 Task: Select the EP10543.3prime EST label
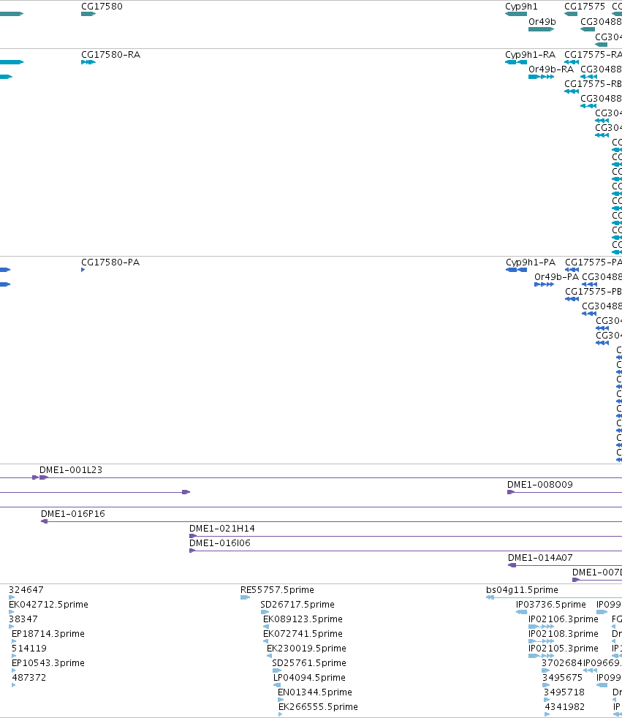[x=48, y=663]
